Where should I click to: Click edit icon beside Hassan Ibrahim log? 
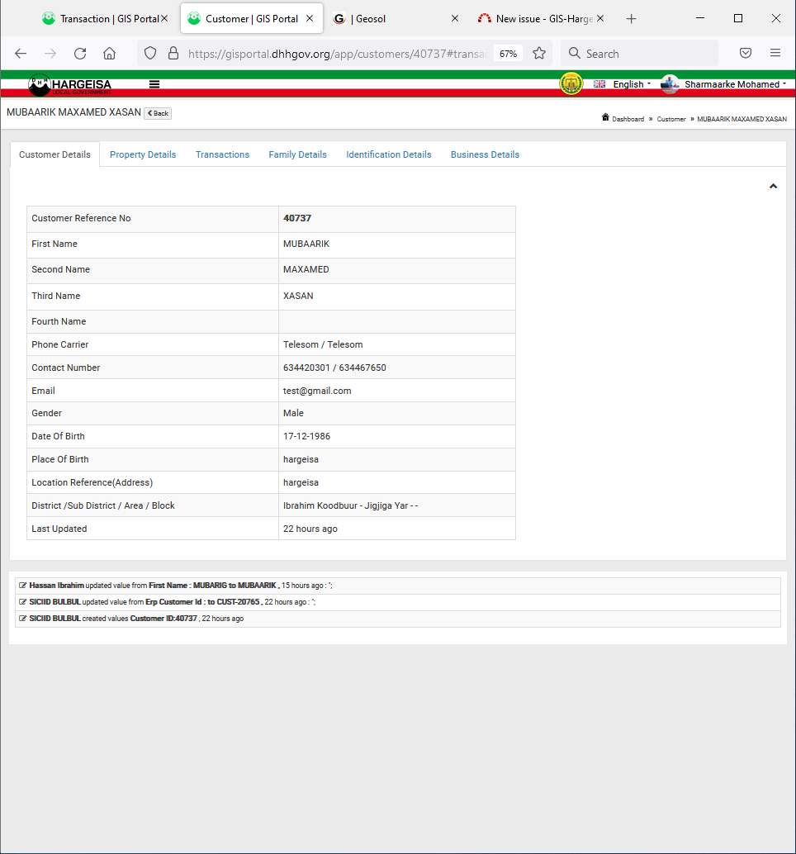point(23,586)
